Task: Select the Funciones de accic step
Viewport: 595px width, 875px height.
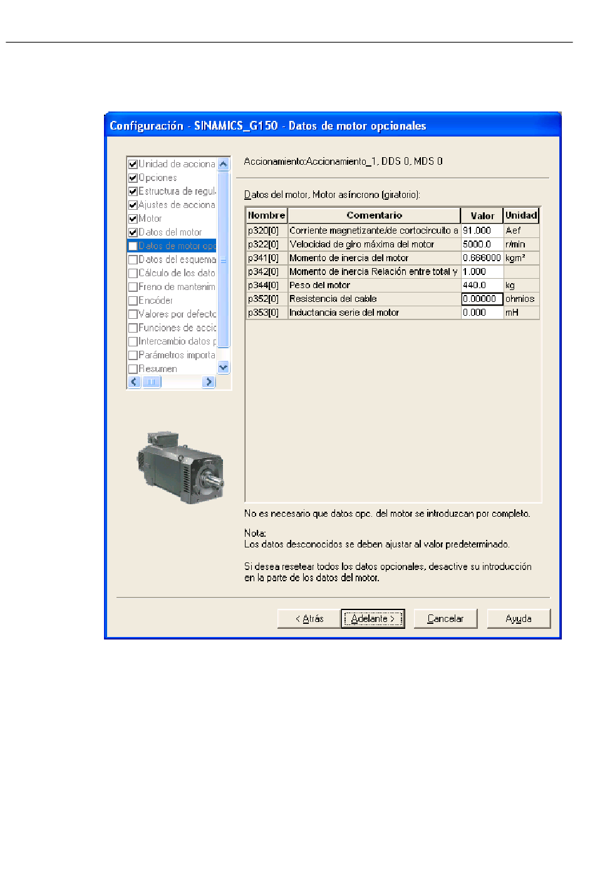Action: click(x=177, y=328)
